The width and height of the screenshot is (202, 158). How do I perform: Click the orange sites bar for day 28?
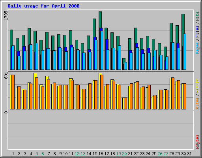click(173, 93)
